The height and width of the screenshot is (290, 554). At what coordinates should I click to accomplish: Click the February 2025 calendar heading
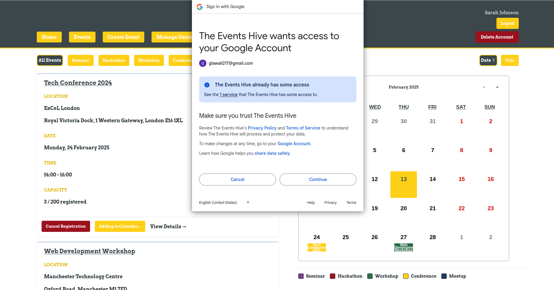tap(404, 87)
